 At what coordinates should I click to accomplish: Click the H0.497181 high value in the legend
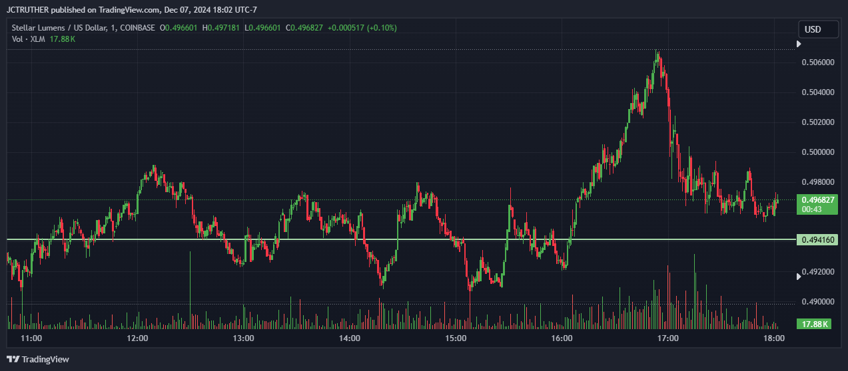pos(222,28)
